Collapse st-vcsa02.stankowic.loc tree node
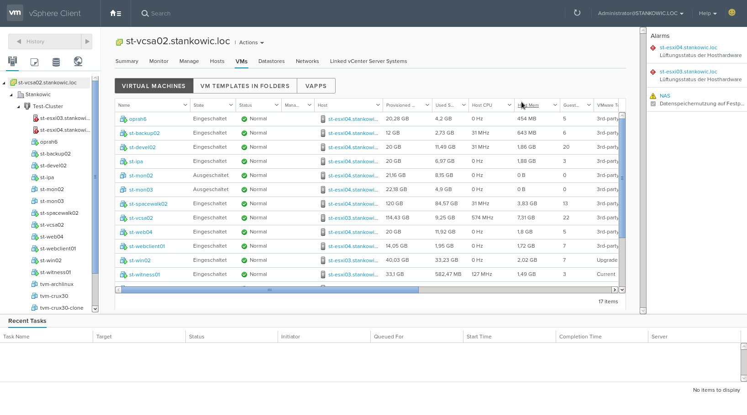This screenshot has width=747, height=415. [x=4, y=83]
